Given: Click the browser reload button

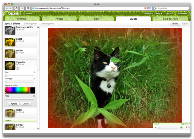Looking at the screenshot, I should [x=16, y=8].
